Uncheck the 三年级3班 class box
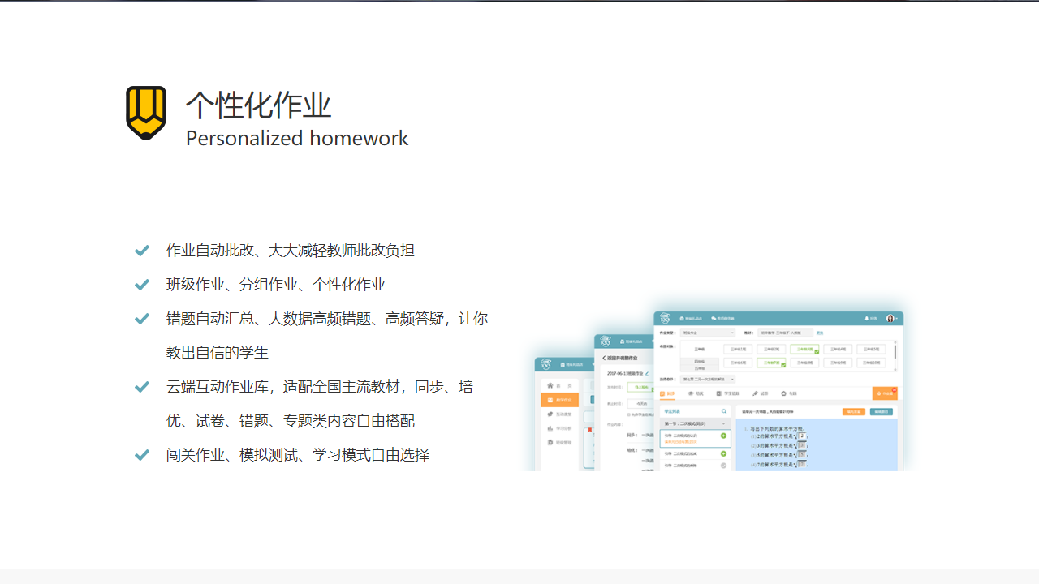Viewport: 1039px width, 584px height. coord(805,350)
